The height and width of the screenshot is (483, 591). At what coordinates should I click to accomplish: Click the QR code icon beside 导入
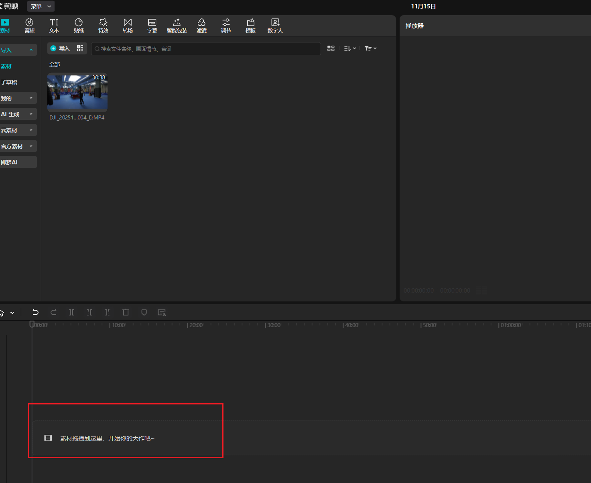[80, 49]
